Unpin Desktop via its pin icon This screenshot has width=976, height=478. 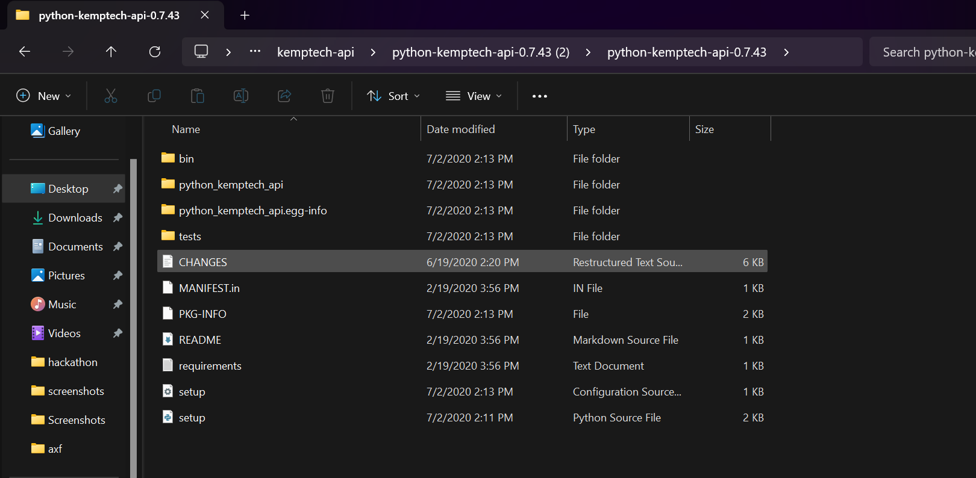[x=117, y=189]
